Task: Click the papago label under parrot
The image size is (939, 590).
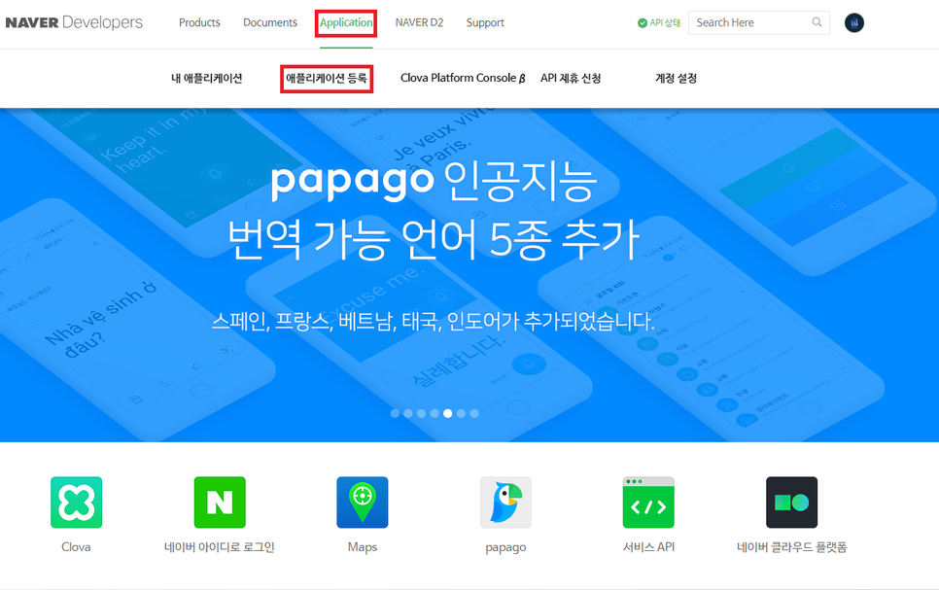Action: 505,547
